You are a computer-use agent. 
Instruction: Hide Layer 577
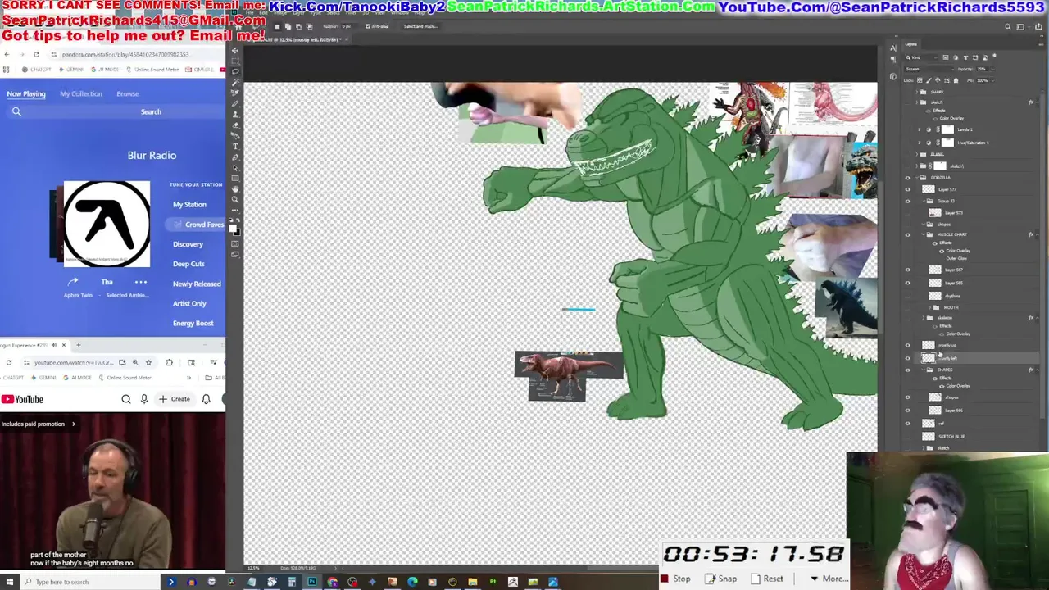[907, 189]
